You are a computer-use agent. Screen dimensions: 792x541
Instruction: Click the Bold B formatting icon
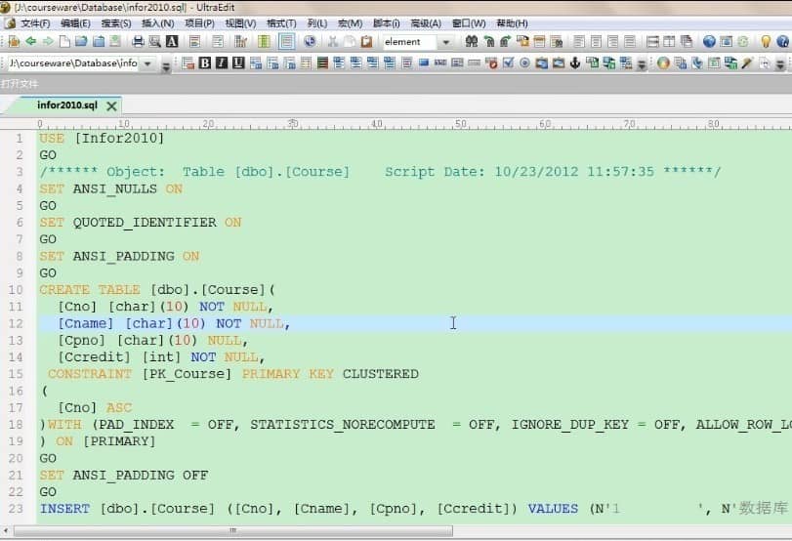(x=205, y=63)
